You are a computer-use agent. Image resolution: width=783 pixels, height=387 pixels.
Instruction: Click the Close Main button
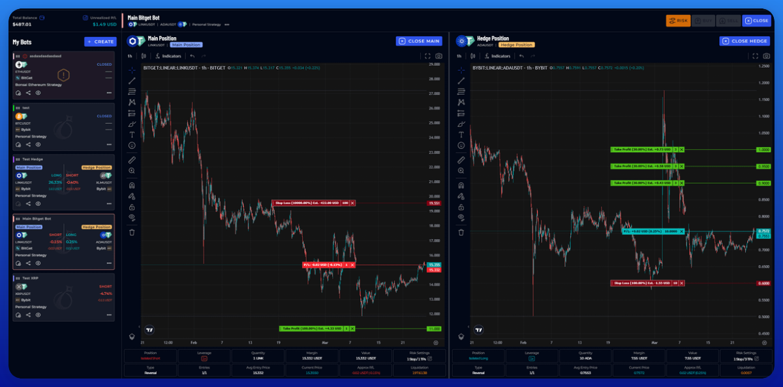point(419,41)
